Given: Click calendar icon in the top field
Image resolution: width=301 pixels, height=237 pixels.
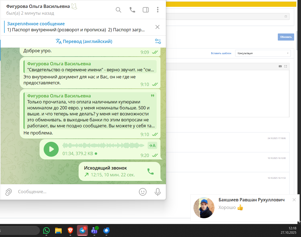Looking at the screenshot, I should [286, 17].
